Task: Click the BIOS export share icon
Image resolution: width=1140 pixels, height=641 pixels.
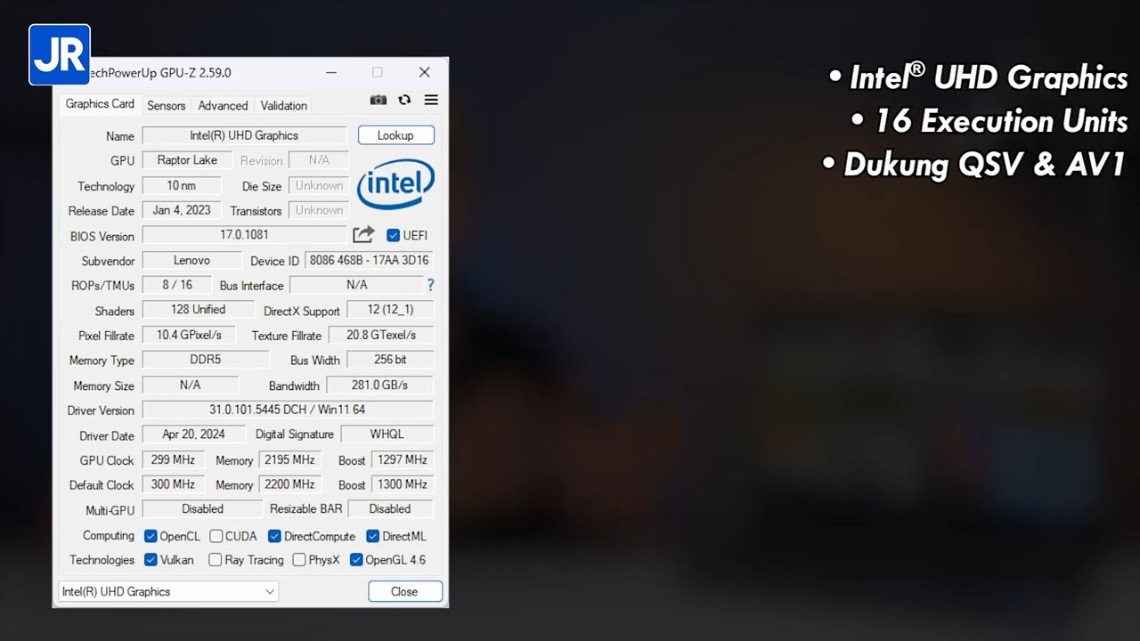Action: tap(363, 235)
